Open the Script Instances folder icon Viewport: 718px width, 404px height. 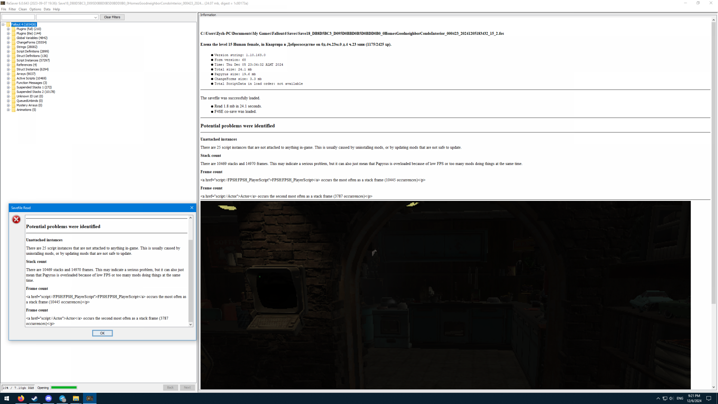tap(13, 61)
